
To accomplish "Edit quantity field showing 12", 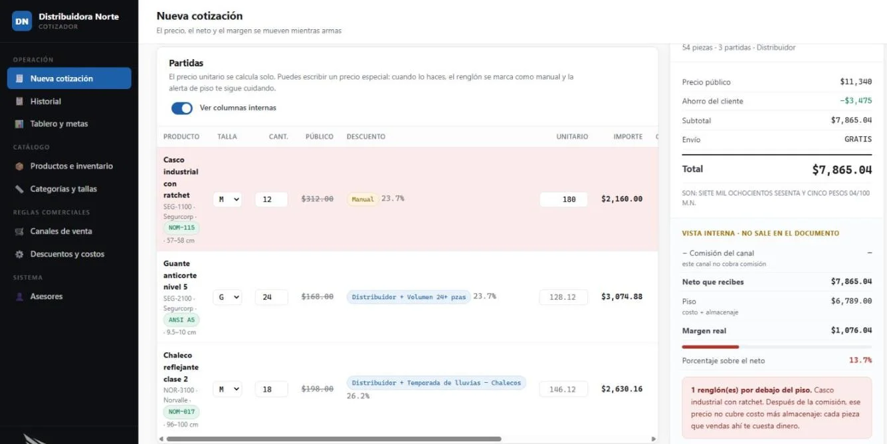I will pos(271,199).
